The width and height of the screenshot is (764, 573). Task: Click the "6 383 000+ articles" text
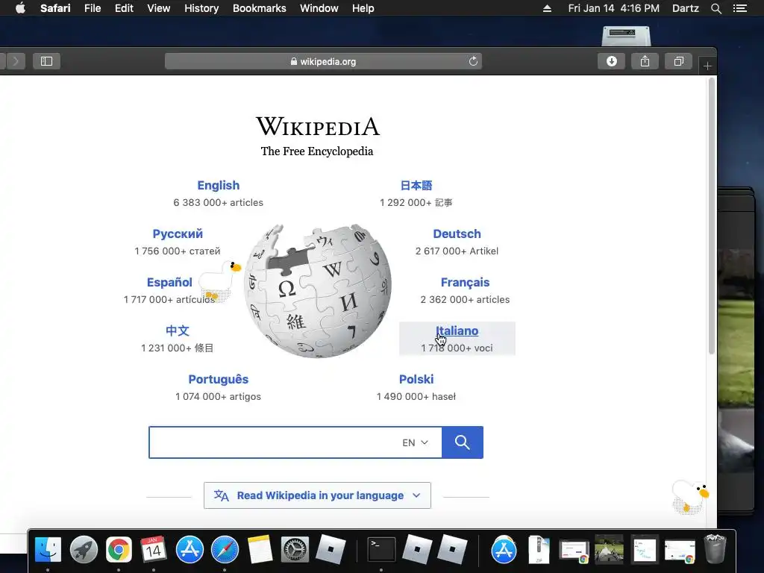pos(219,202)
